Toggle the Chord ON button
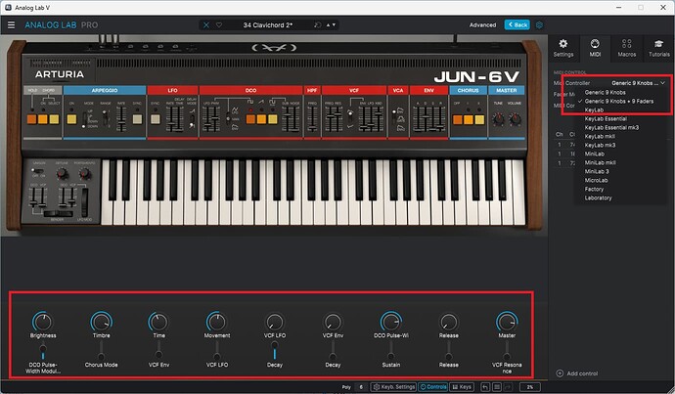Viewport: 675px width, 394px height. [x=43, y=119]
